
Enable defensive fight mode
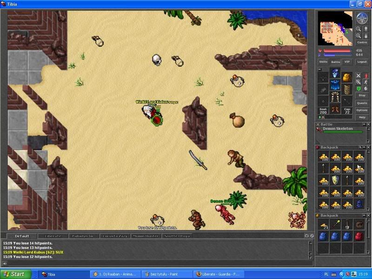(x=359, y=88)
